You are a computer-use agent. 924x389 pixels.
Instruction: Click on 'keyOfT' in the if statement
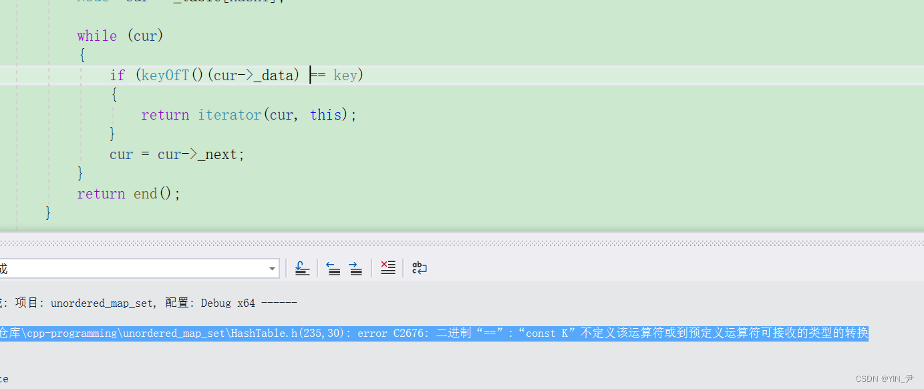pyautogui.click(x=165, y=75)
